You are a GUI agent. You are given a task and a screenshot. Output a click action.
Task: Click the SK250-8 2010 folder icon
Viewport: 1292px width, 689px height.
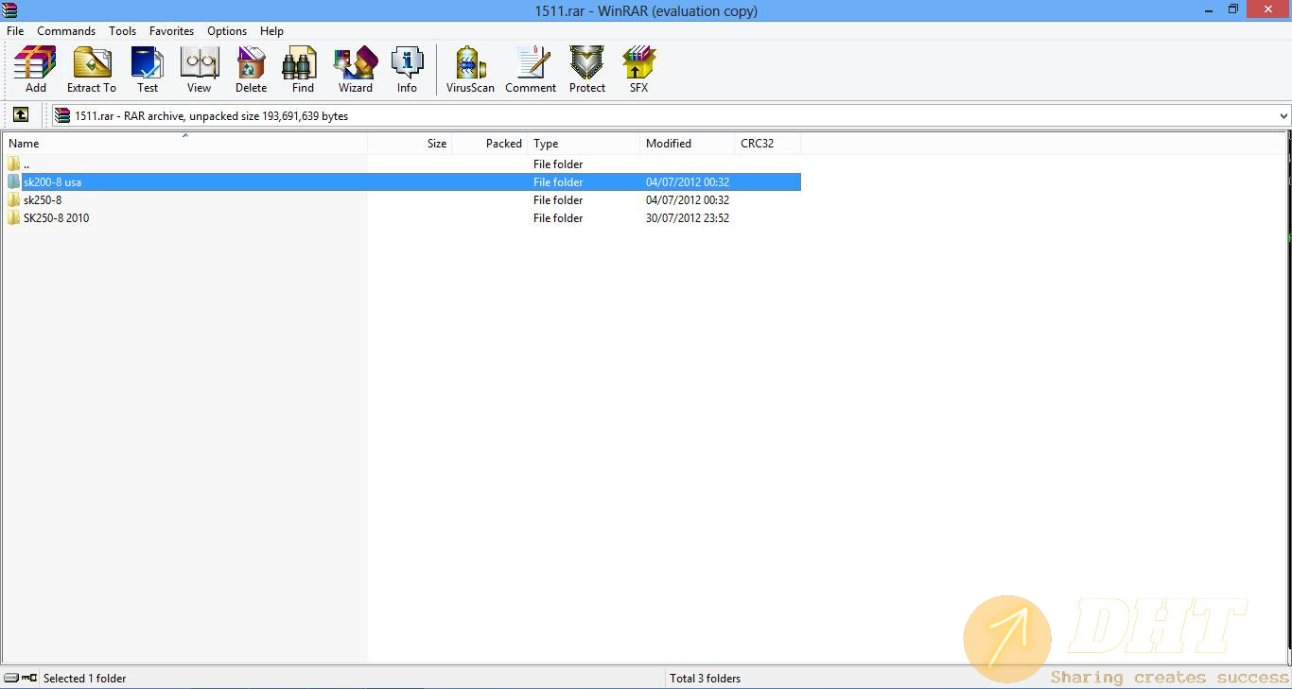click(13, 217)
